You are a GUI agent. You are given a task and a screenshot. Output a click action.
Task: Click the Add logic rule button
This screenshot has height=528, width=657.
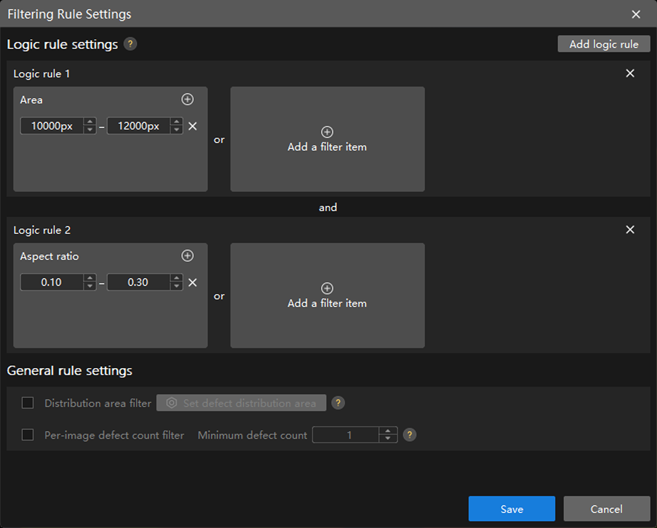click(603, 44)
